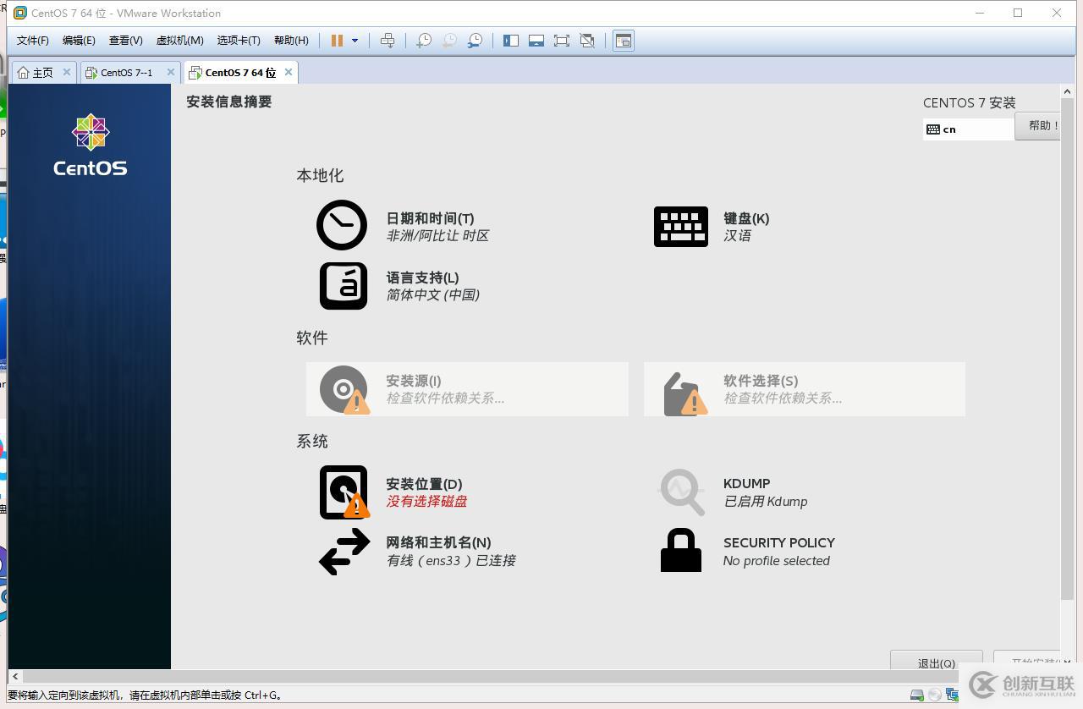Click the 软件选择 package icon

click(685, 393)
